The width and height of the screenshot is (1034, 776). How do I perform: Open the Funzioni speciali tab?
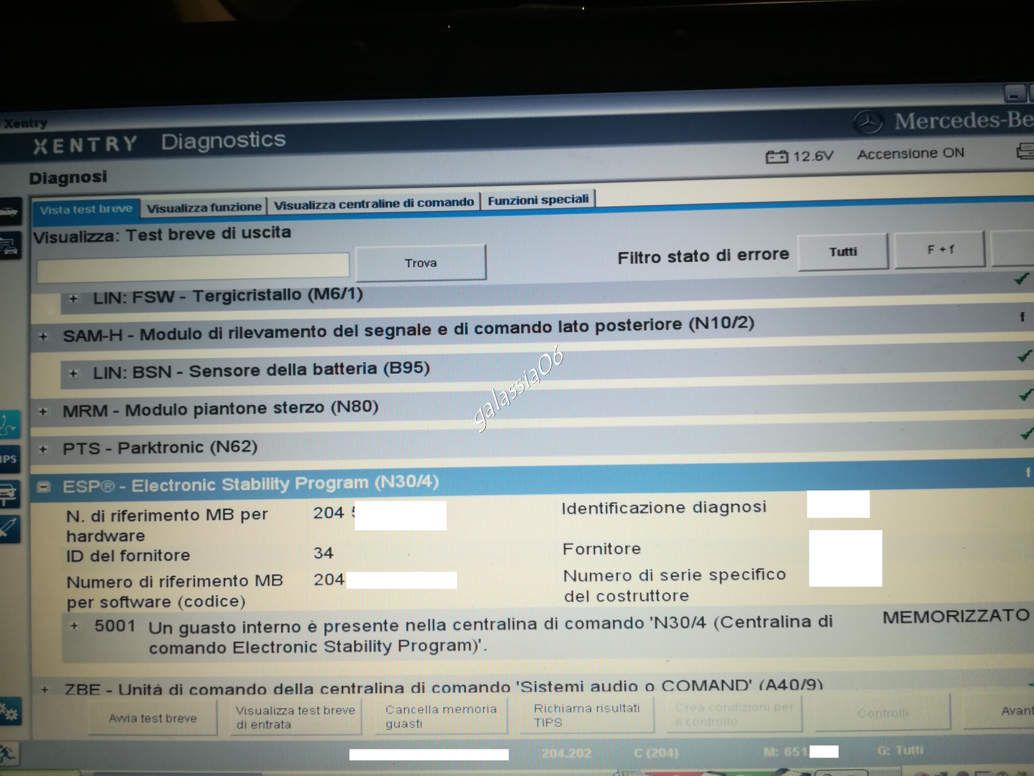(538, 200)
